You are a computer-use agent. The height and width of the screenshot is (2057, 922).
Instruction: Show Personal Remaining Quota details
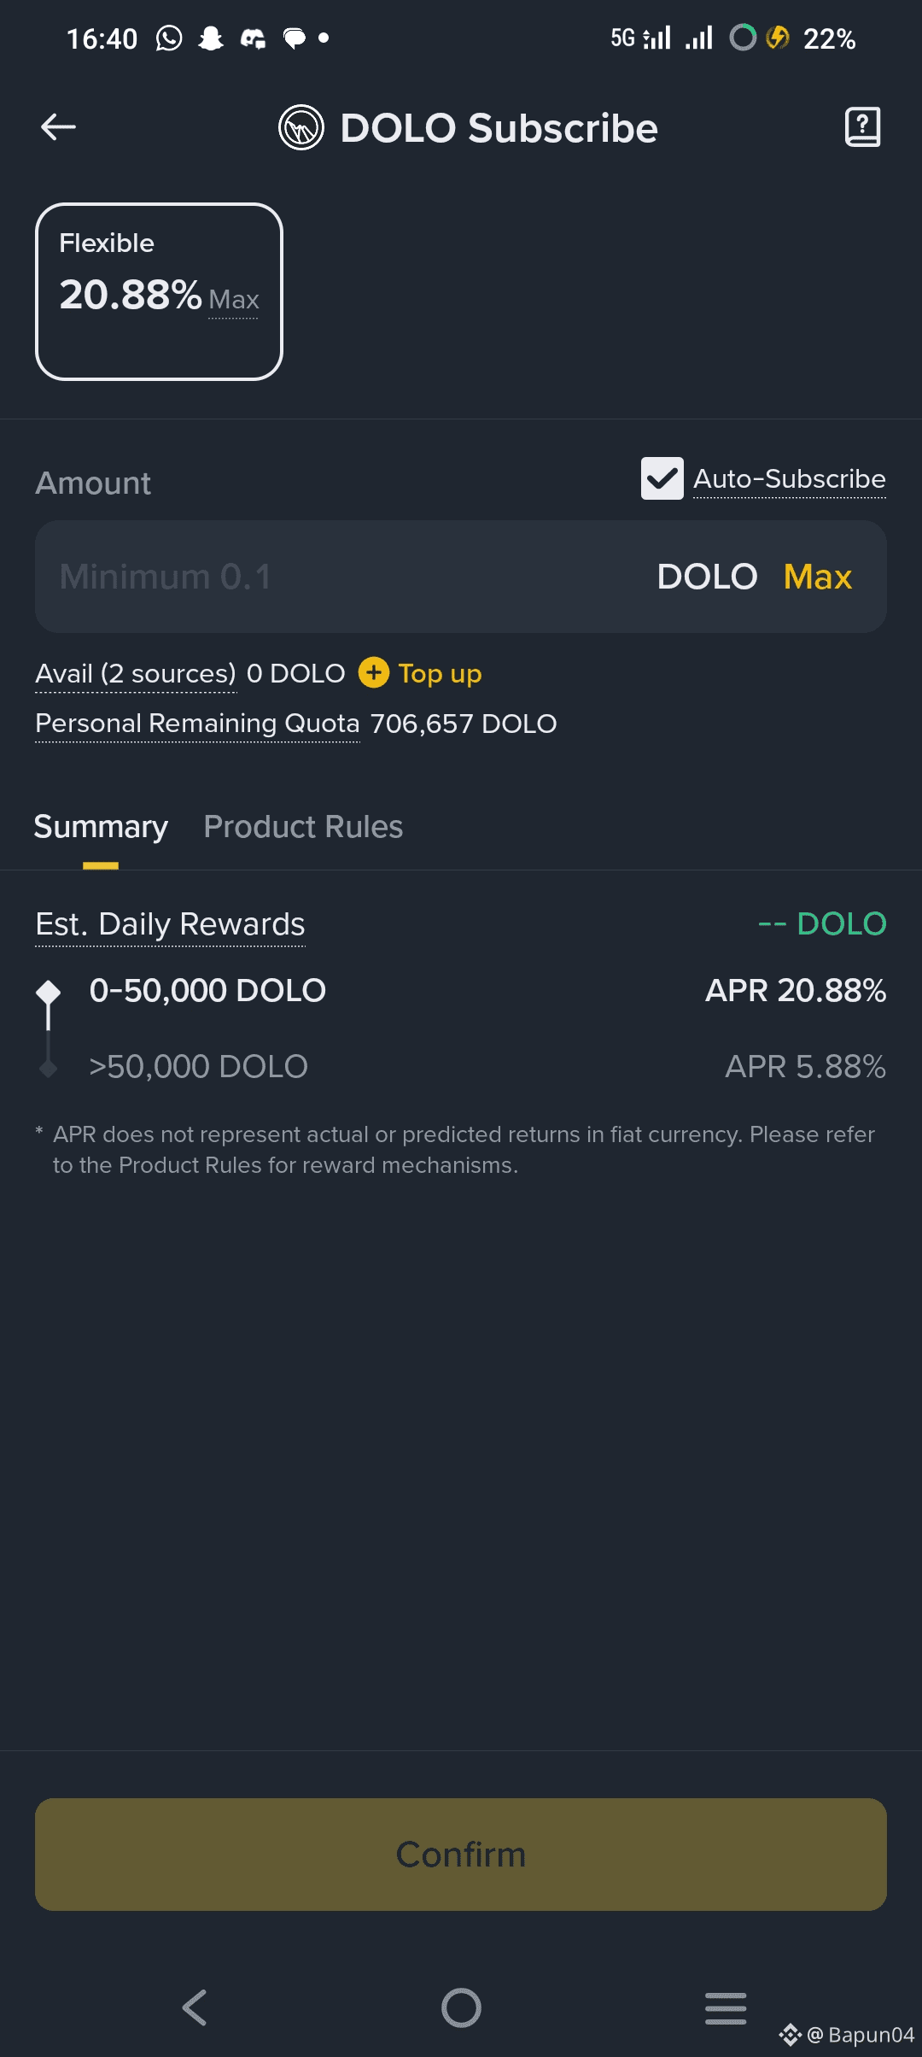(x=197, y=724)
